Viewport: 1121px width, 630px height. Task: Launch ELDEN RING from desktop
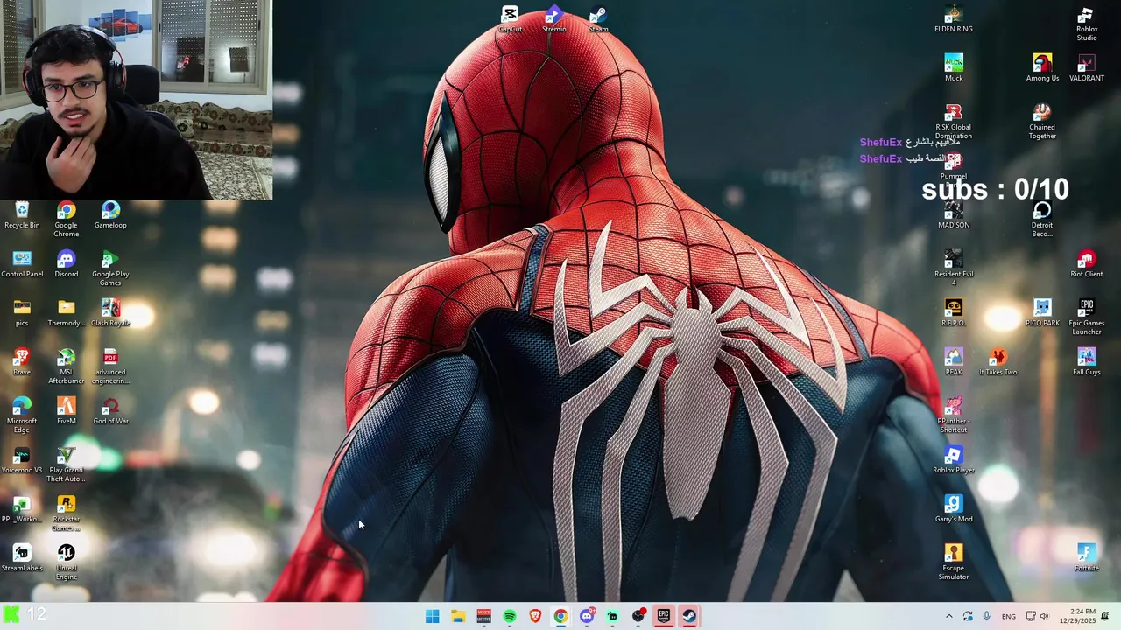(x=954, y=19)
